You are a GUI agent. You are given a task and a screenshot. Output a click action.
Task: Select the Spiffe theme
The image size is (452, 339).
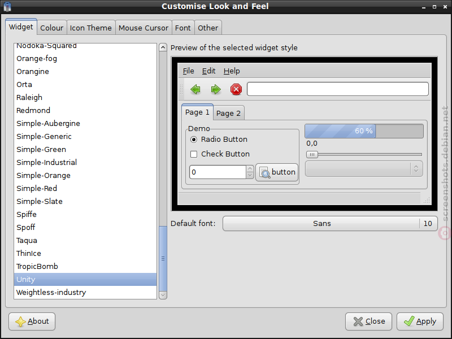85,214
